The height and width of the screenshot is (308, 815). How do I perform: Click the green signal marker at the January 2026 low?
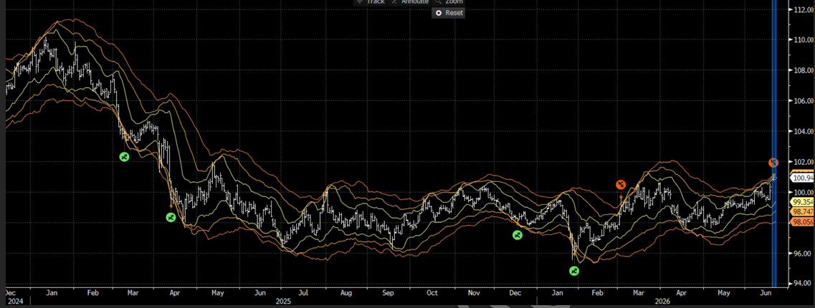tap(574, 271)
